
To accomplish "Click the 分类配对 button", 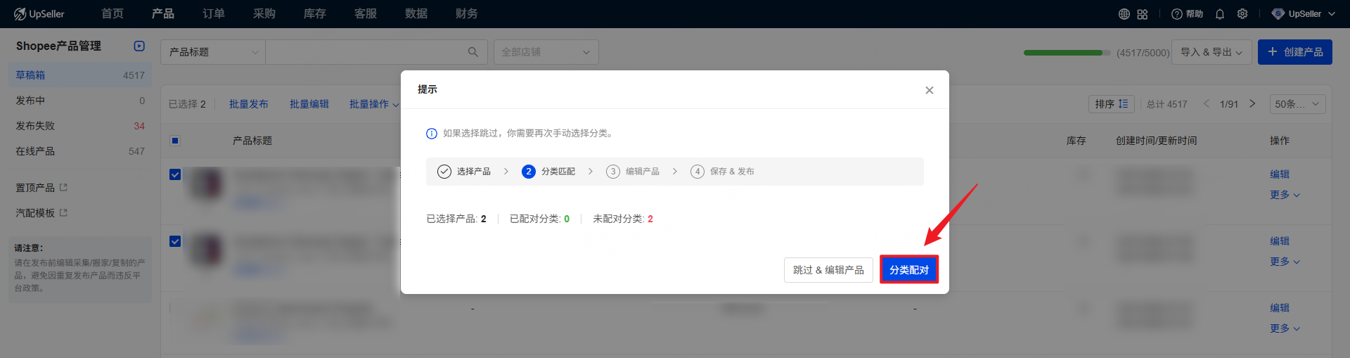I will (908, 270).
